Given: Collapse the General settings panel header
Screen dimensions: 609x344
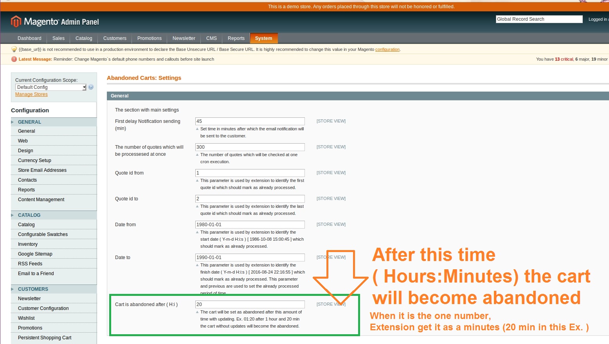Looking at the screenshot, I should click(x=358, y=96).
